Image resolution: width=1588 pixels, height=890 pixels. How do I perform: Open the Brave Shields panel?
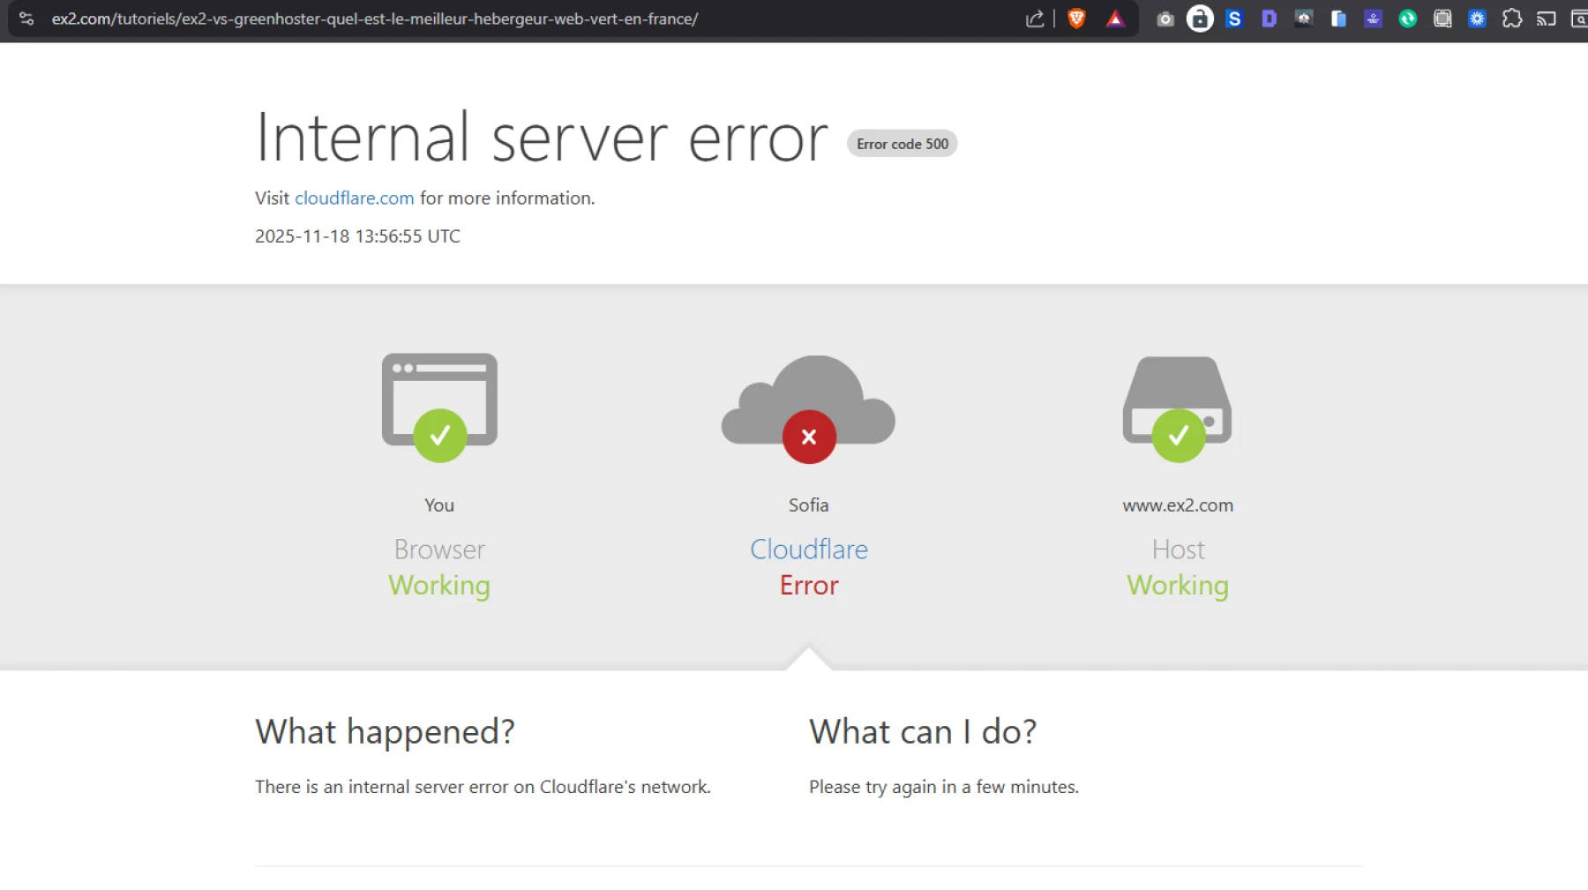(1077, 19)
